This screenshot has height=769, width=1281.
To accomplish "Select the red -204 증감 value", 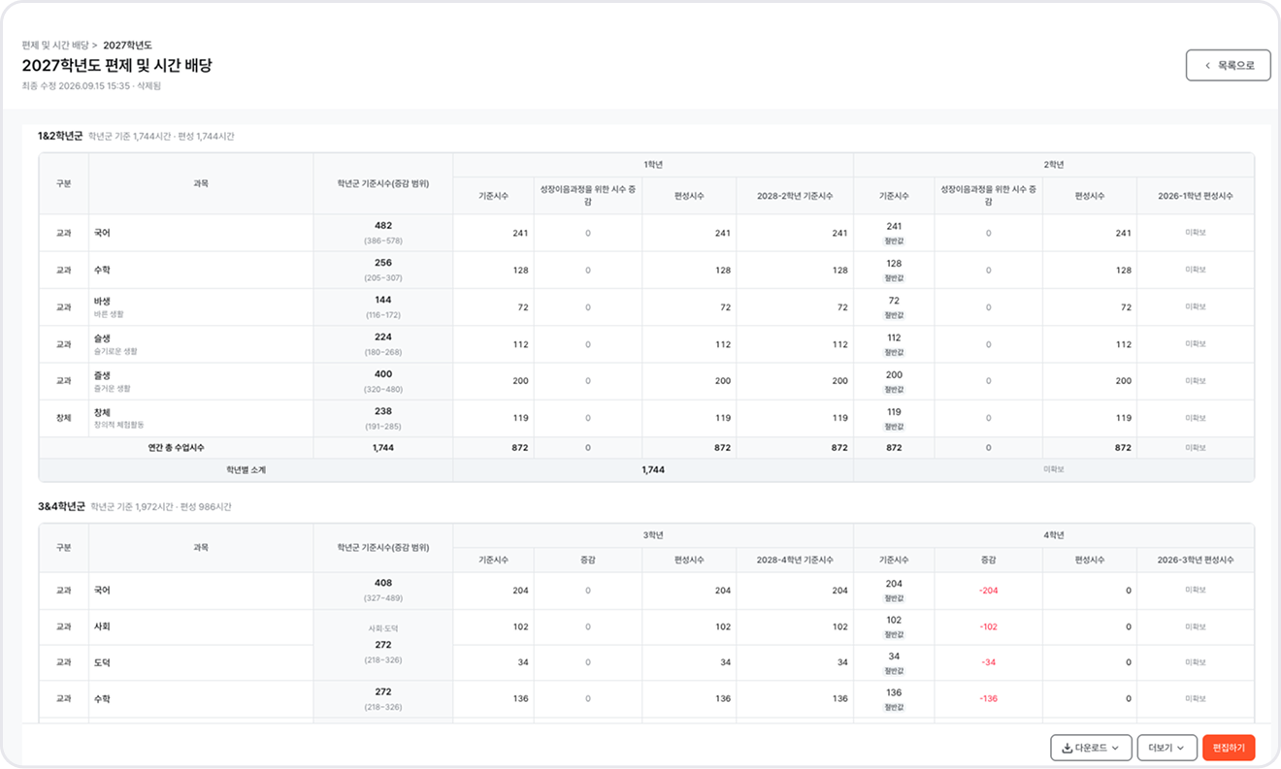I will pos(989,591).
